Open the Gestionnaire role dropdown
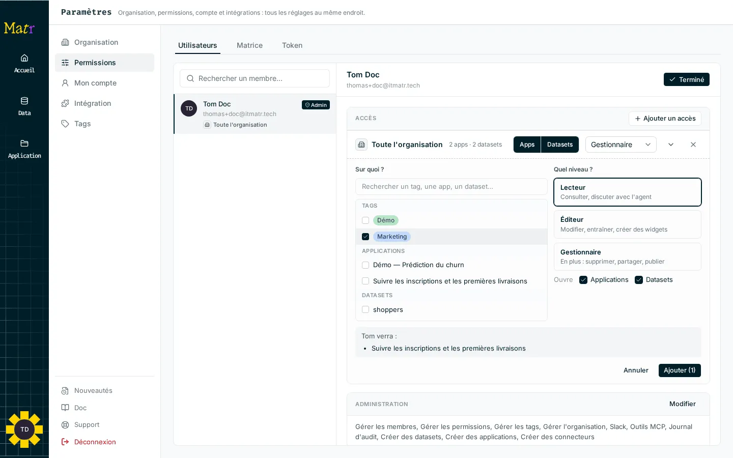Image resolution: width=733 pixels, height=458 pixels. (x=621, y=145)
